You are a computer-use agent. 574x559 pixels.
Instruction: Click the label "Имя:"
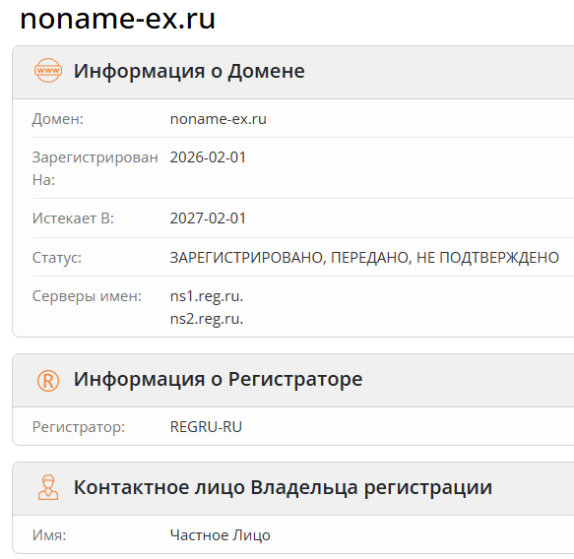tap(49, 535)
